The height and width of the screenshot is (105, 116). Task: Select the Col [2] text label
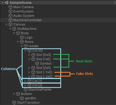(x=37, y=85)
